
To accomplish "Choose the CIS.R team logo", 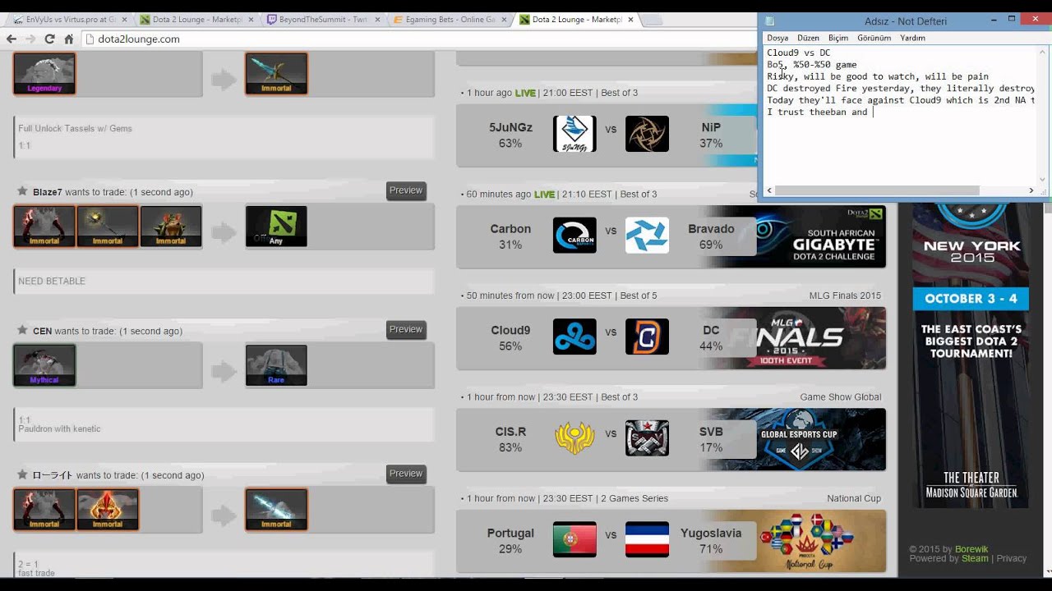I will [574, 438].
